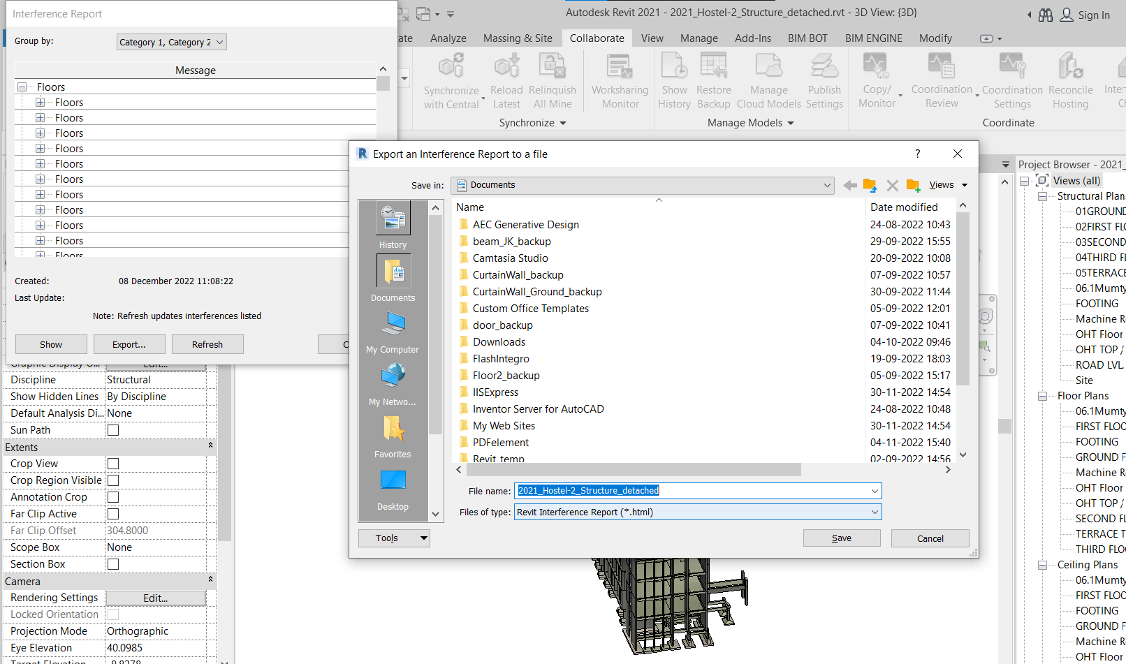
Task: Open the Tools dropdown in the export dialog
Action: pyautogui.click(x=394, y=538)
